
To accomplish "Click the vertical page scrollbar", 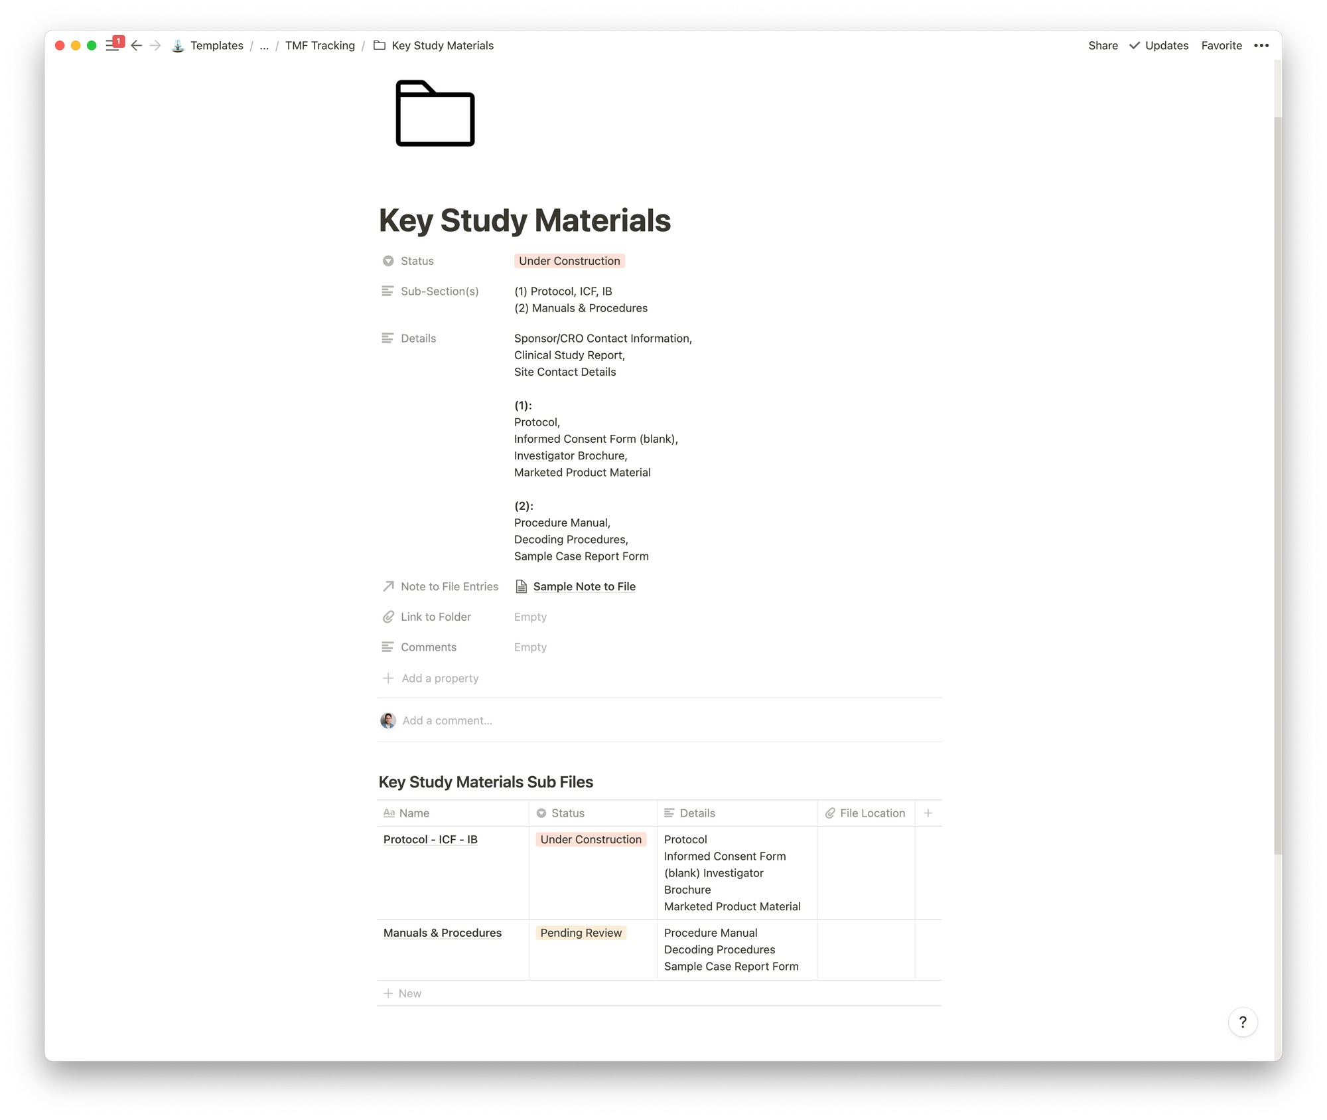I will coord(1277,485).
